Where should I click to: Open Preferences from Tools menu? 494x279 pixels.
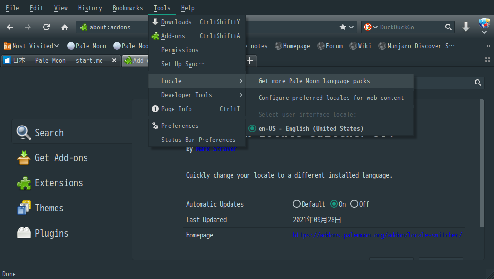pyautogui.click(x=197, y=126)
